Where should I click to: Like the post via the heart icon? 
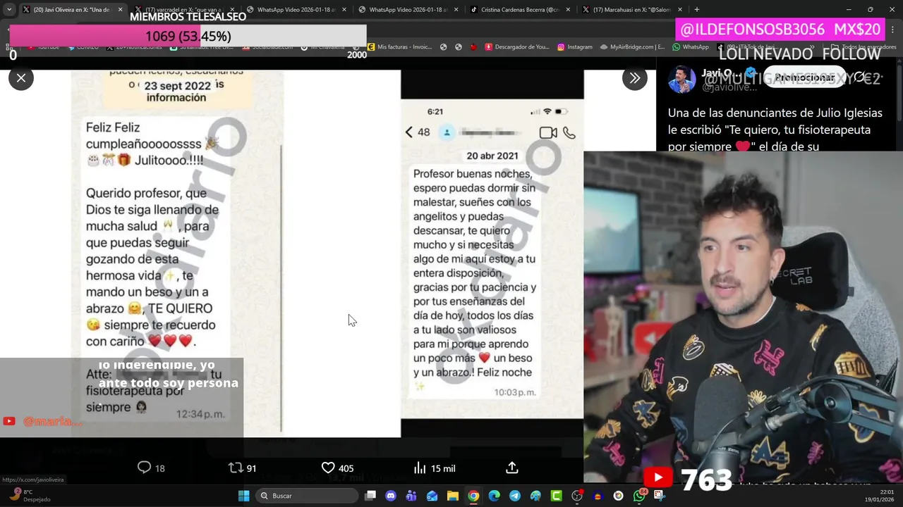click(x=328, y=468)
